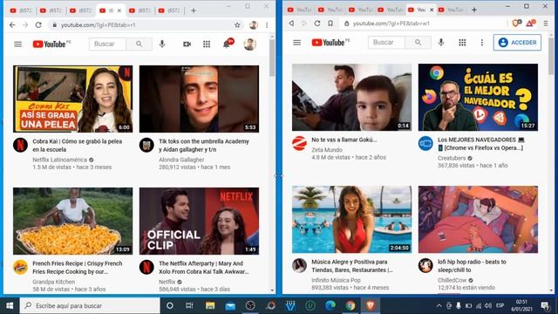Click Brave Rewards triangle icon
The width and height of the screenshot is (558, 314).
[x=531, y=24]
